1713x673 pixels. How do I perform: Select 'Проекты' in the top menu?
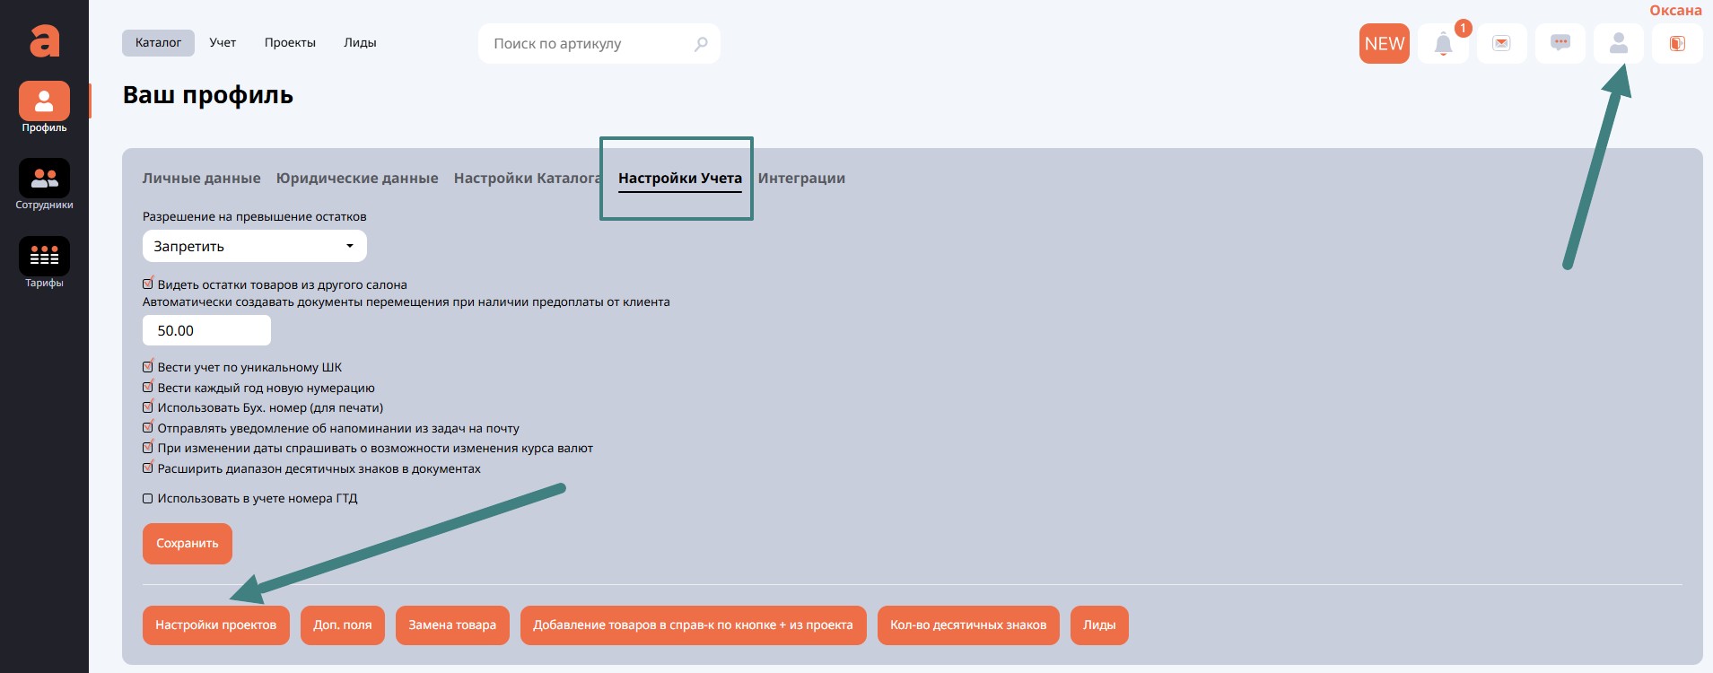coord(290,43)
